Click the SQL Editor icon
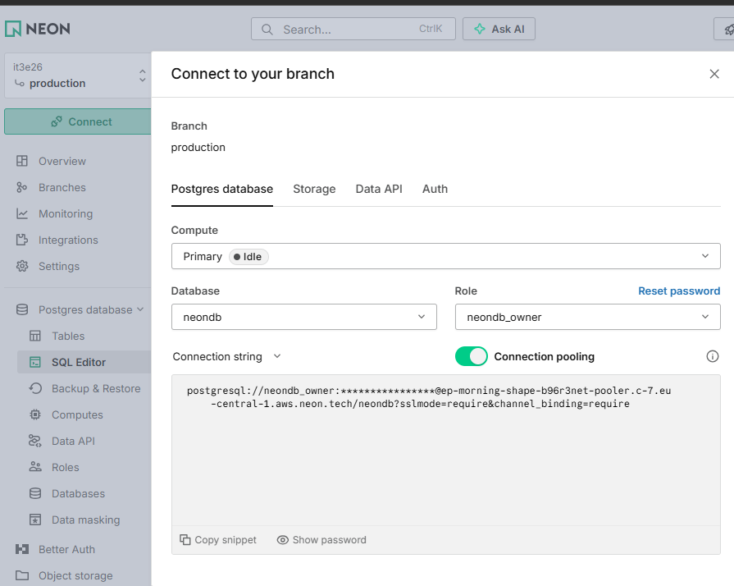Image resolution: width=734 pixels, height=586 pixels. point(35,362)
